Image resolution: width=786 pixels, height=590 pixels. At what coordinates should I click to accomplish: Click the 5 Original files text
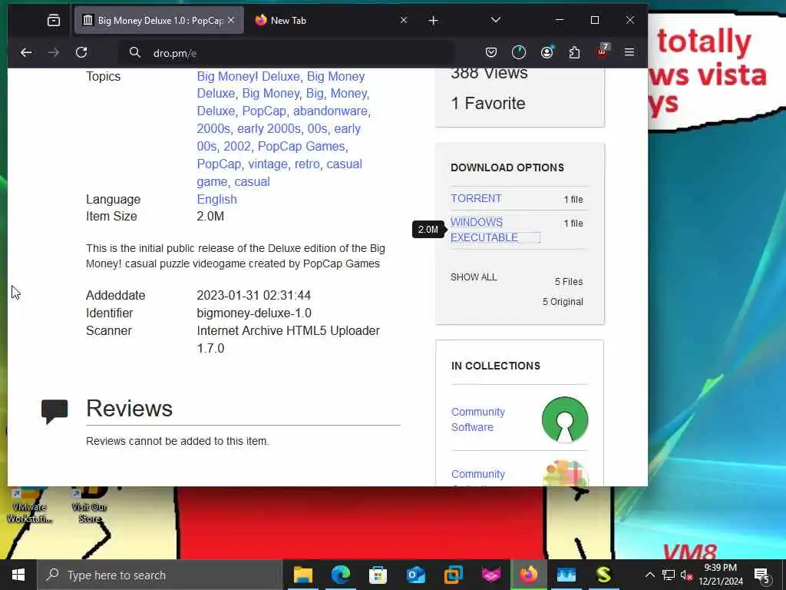pos(563,301)
